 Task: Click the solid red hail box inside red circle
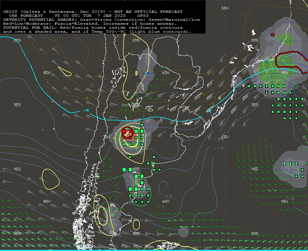pyautogui.click(x=124, y=131)
